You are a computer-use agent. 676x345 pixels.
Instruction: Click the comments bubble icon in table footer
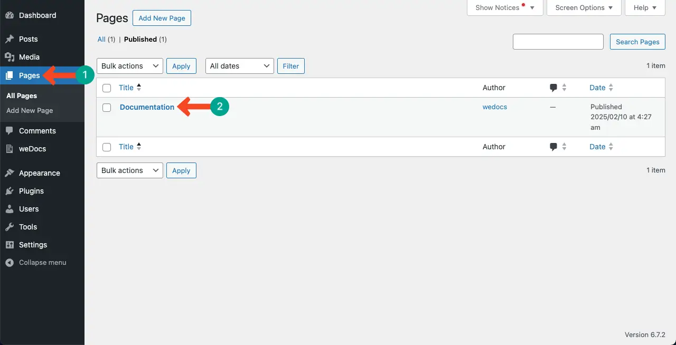coord(553,147)
